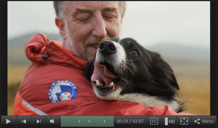Click the 00:19 / 43:07 time display
The height and width of the screenshot is (128, 218).
[130, 121]
